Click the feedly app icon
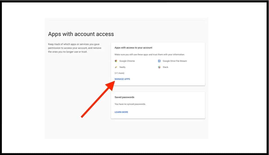The width and height of the screenshot is (269, 155). point(116,67)
